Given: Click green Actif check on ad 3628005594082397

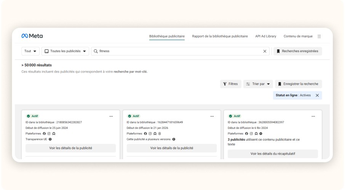Looking at the screenshot, I should [x=230, y=116].
